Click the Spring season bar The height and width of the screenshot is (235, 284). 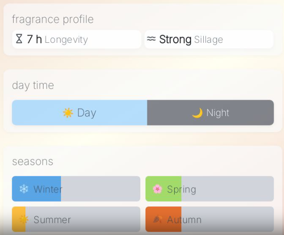coord(209,189)
